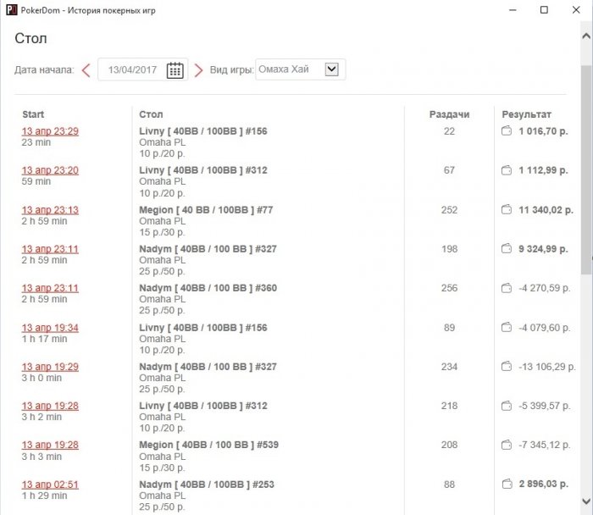The width and height of the screenshot is (593, 515).
Task: Go to previous date with left arrow
Action: [x=86, y=70]
